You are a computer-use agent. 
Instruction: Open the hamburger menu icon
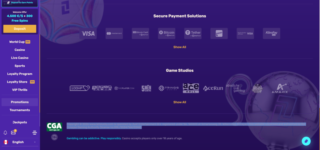[x=35, y=133]
